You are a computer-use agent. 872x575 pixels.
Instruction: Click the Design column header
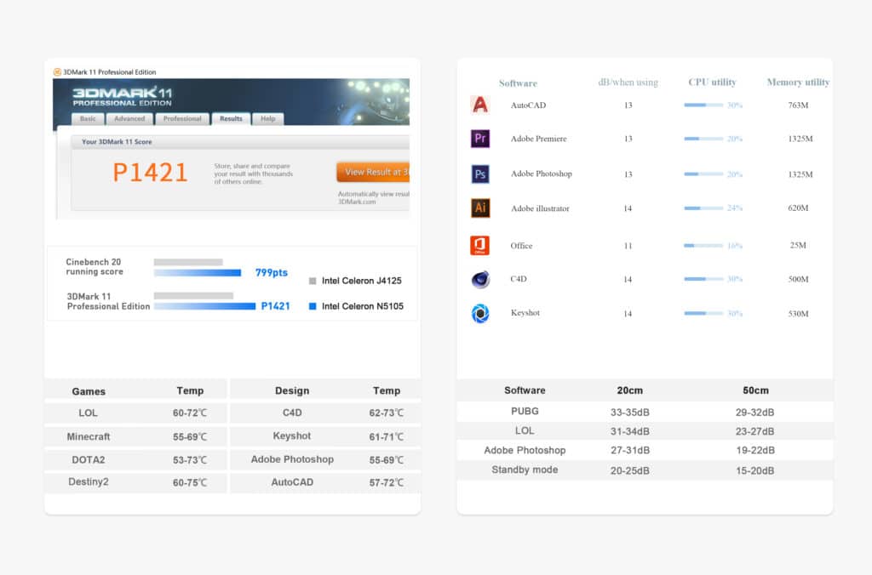[292, 390]
